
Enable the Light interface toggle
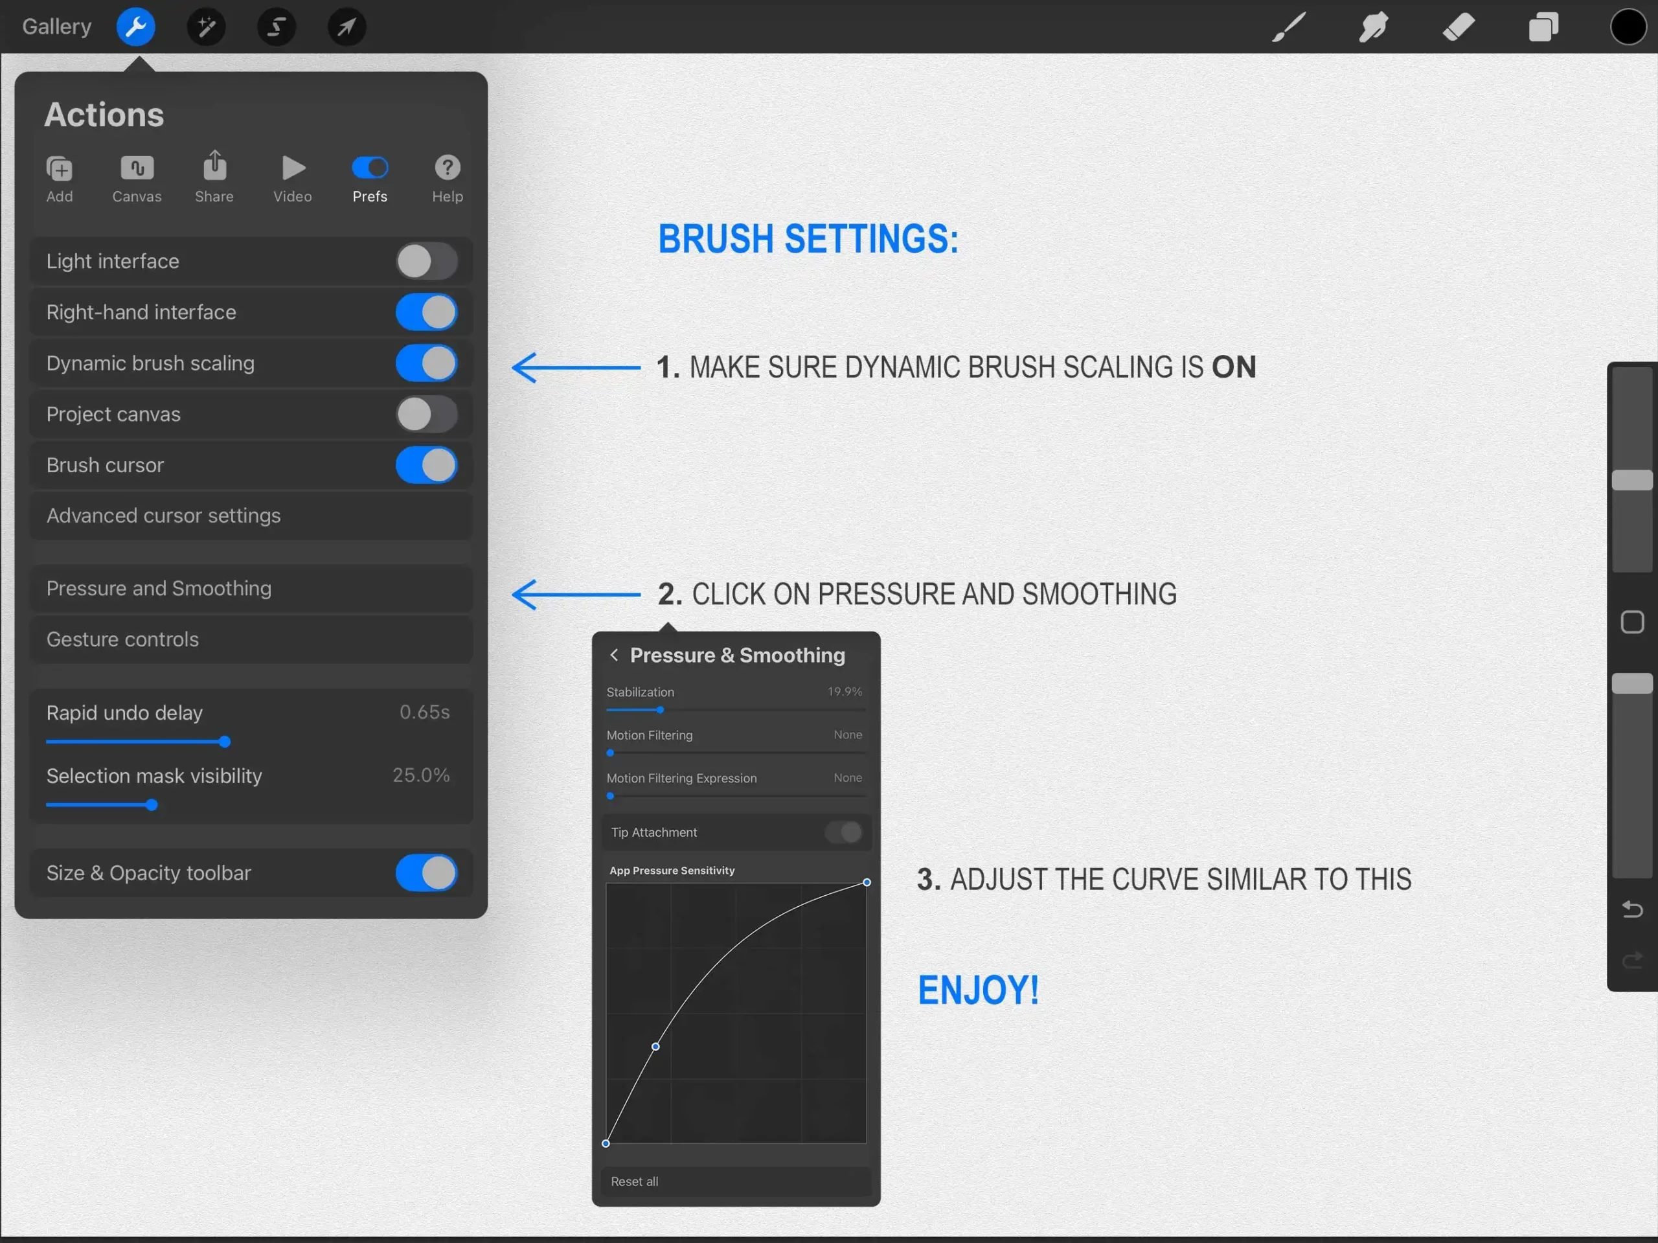click(427, 261)
